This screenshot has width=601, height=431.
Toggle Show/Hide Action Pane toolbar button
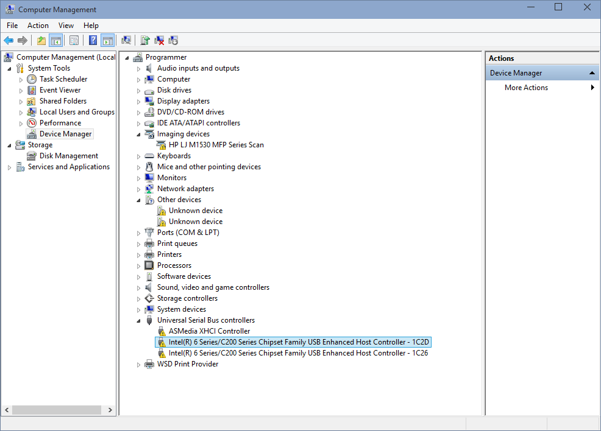coord(108,40)
